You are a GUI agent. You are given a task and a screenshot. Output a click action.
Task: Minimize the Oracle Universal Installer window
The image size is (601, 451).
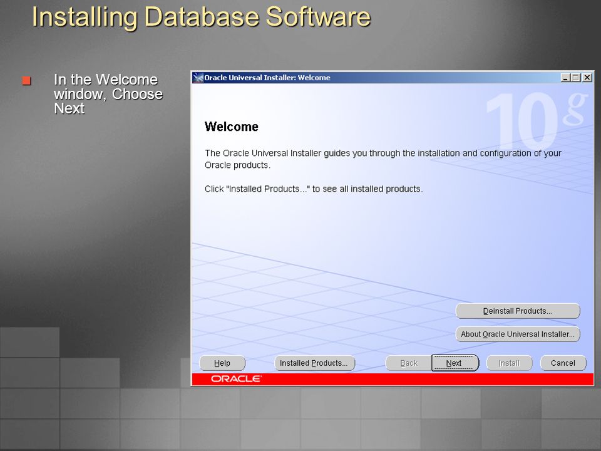click(565, 78)
